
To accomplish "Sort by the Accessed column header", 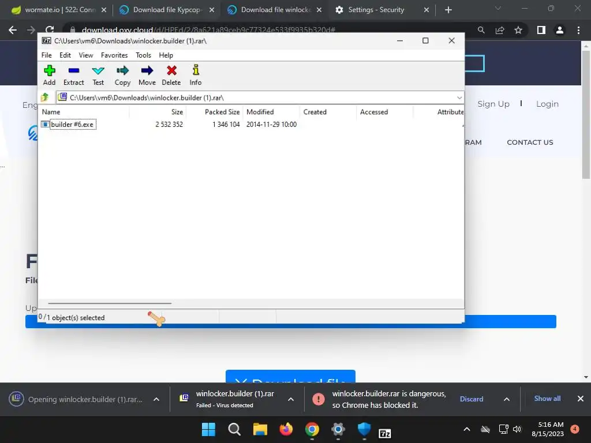I will click(x=385, y=112).
